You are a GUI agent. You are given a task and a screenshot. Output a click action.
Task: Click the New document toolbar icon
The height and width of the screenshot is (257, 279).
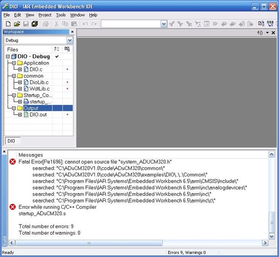[8, 24]
